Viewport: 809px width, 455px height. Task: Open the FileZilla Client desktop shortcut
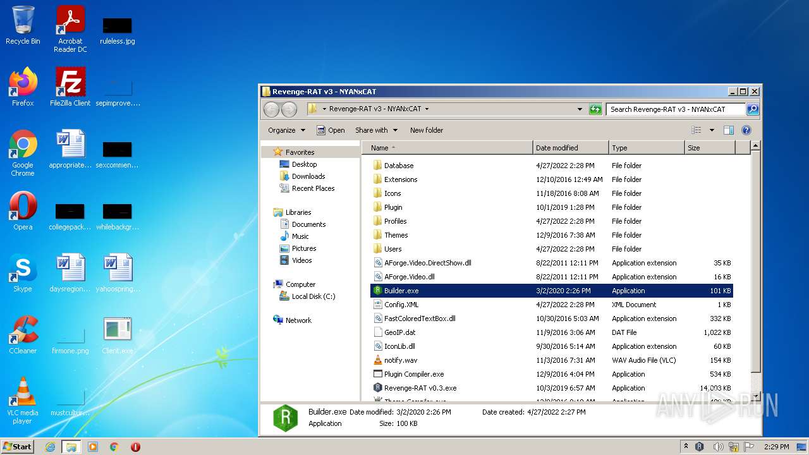(x=70, y=87)
